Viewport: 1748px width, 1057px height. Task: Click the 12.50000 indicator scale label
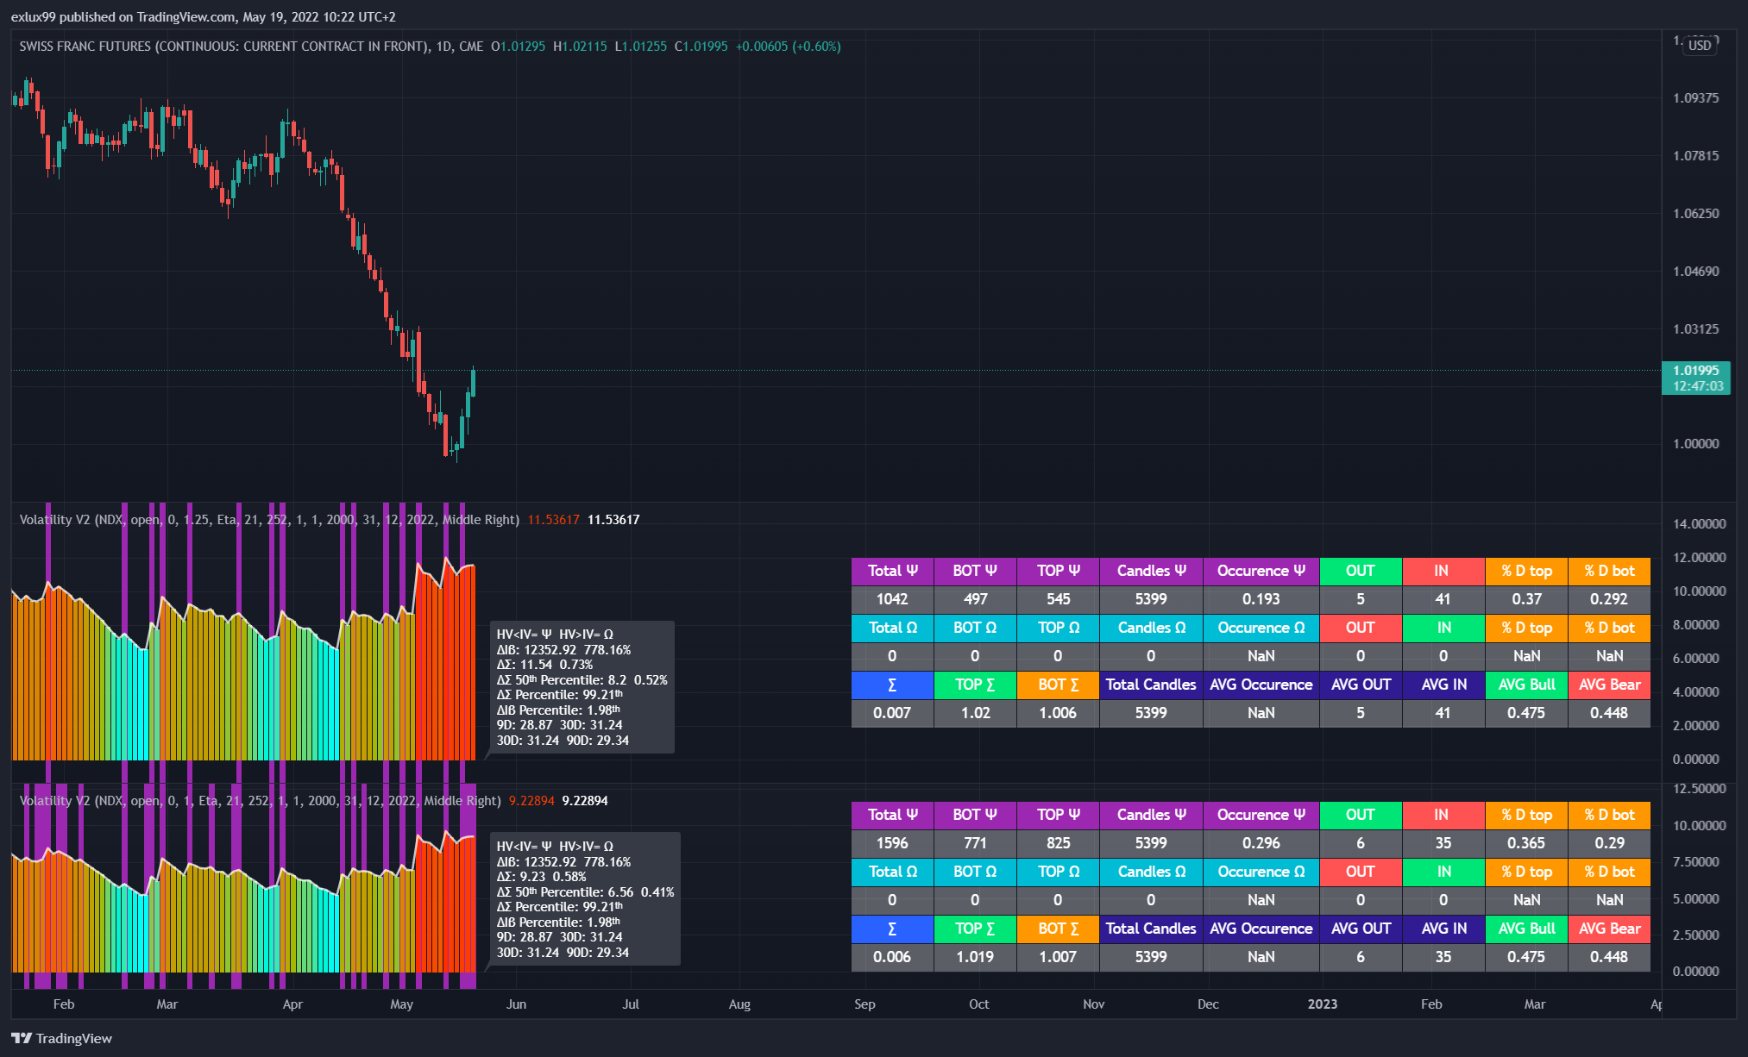pyautogui.click(x=1699, y=789)
